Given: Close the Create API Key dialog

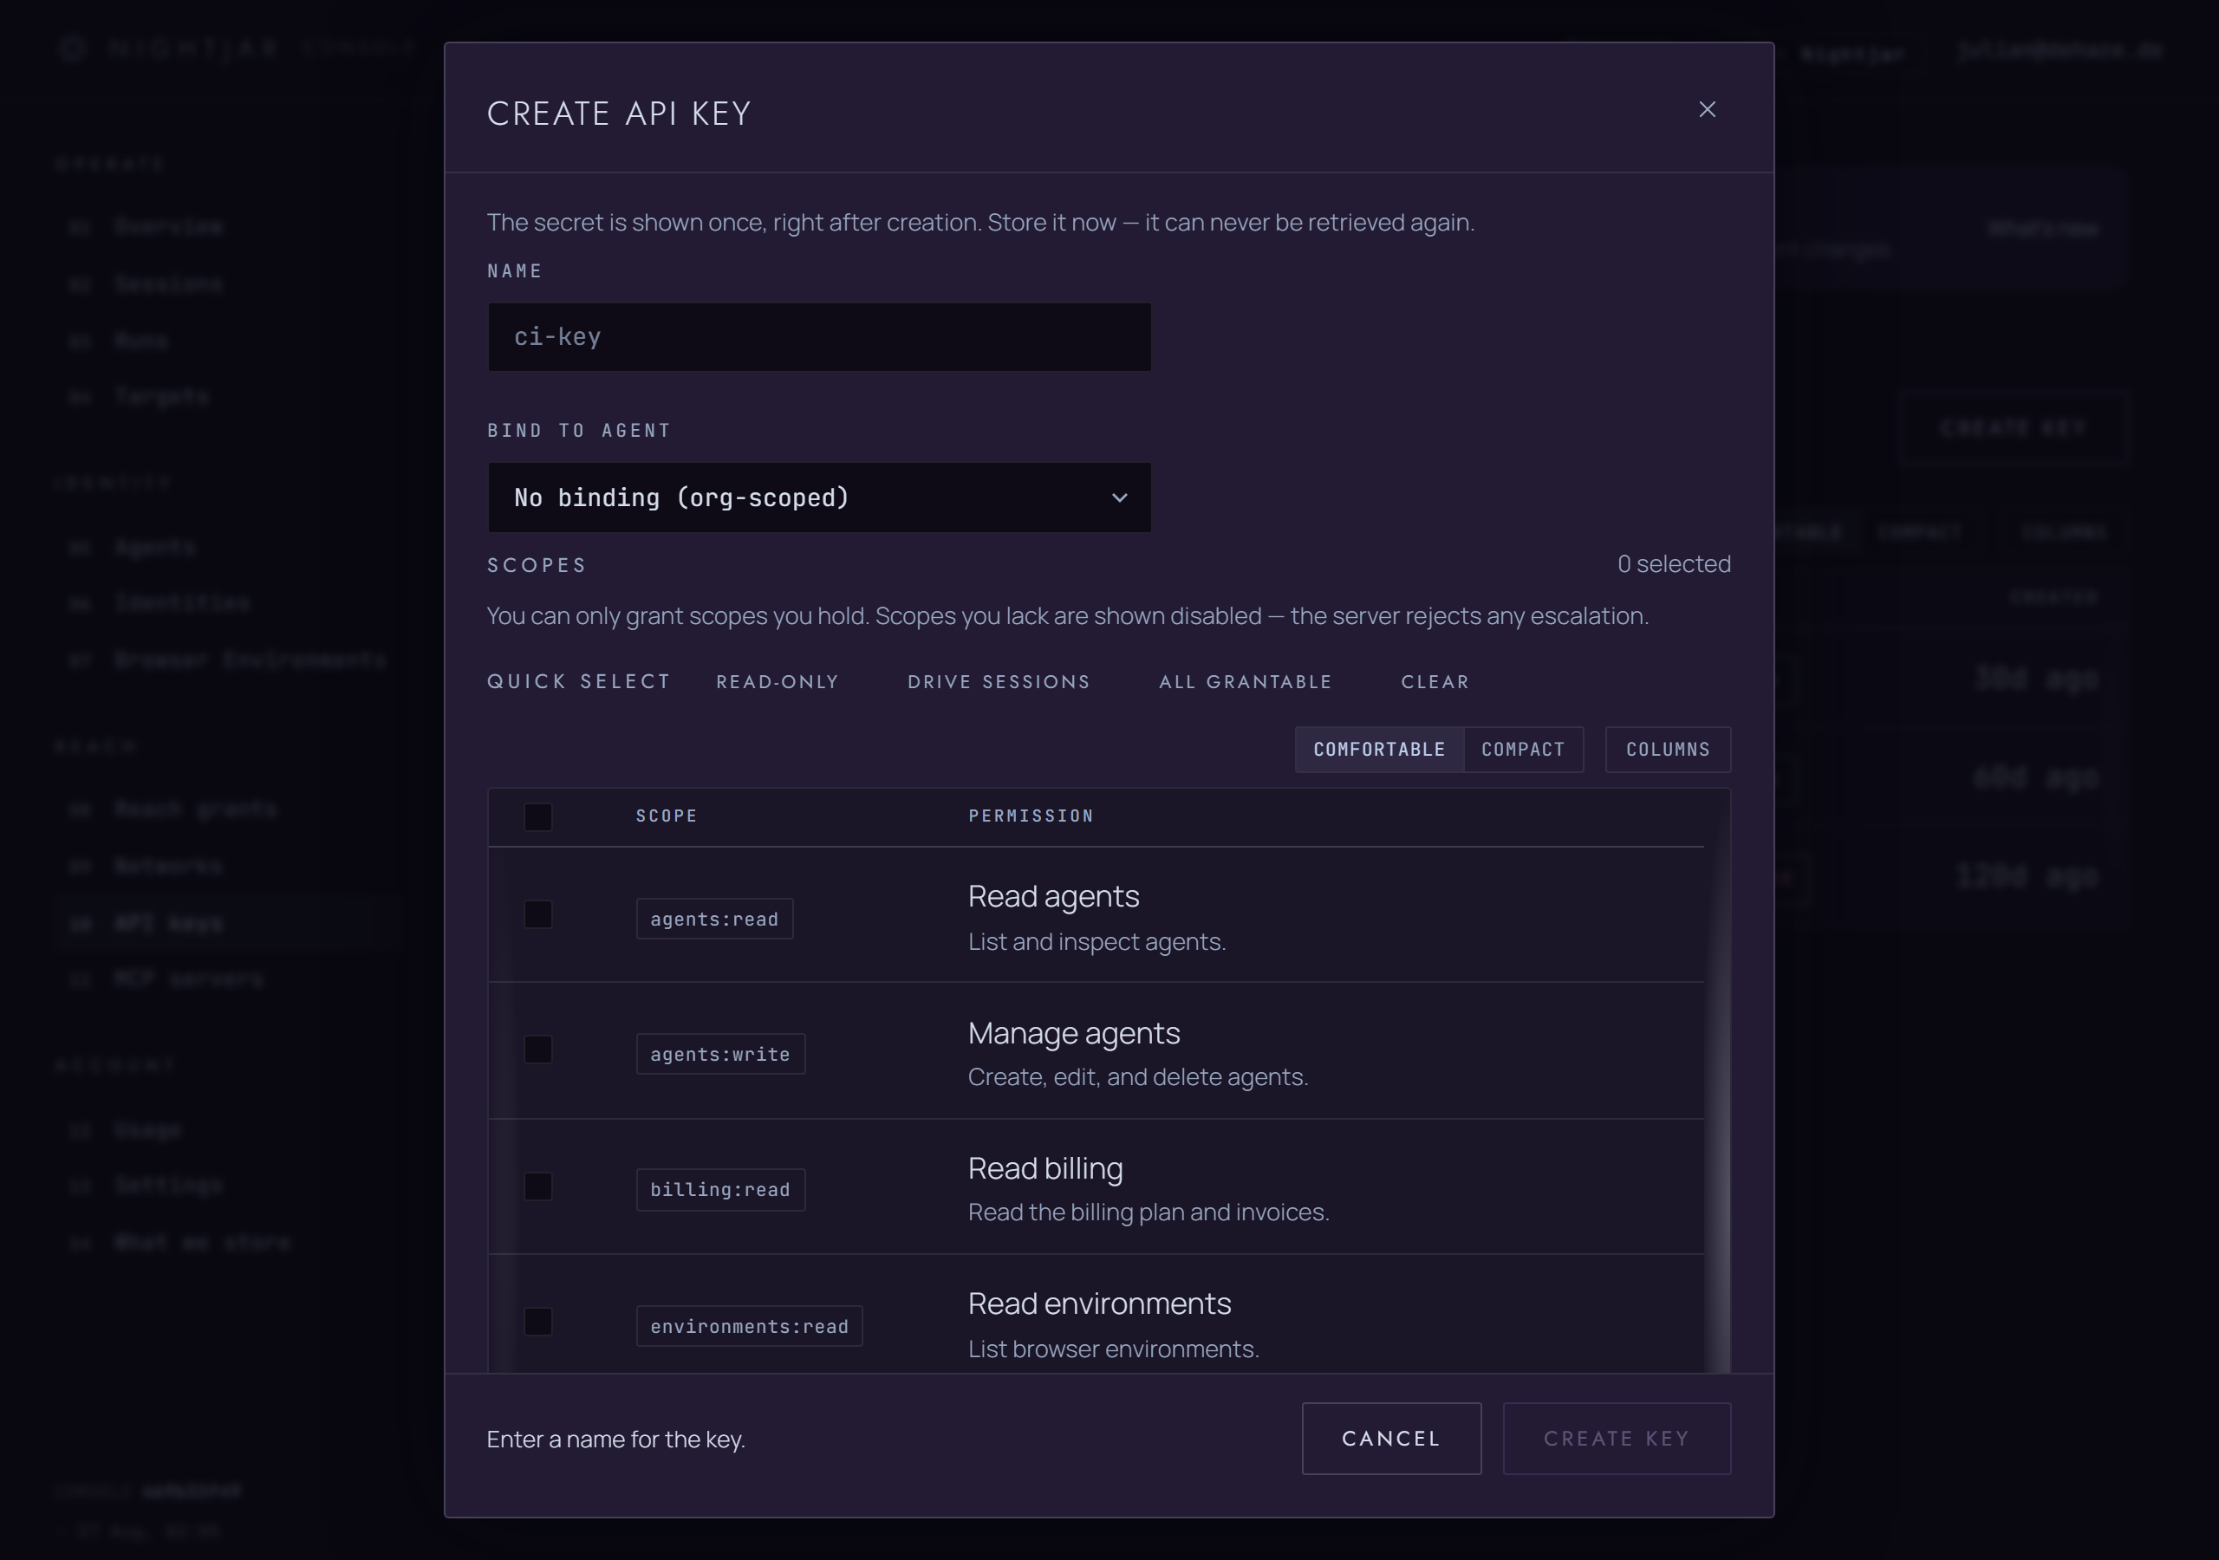Looking at the screenshot, I should [1707, 109].
